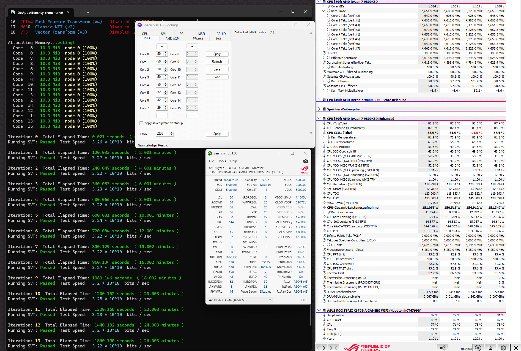
Task: Close HWiNFO sensors with bottom X button
Action: [x=516, y=348]
